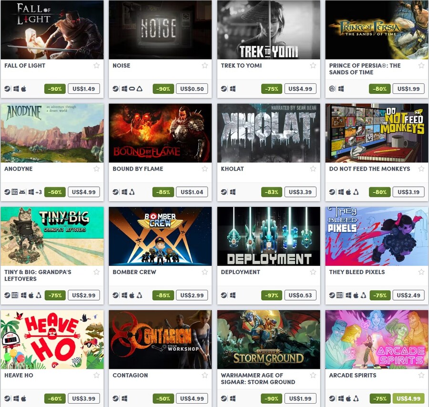Toggle wishlist star for Trek to Yomi
Viewport: 429px width, 407px height.
[313, 65]
